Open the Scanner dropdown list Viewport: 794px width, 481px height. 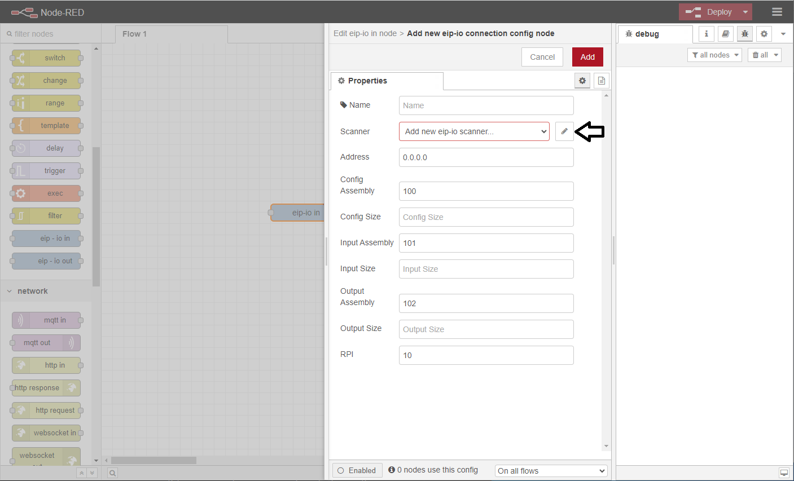(474, 131)
